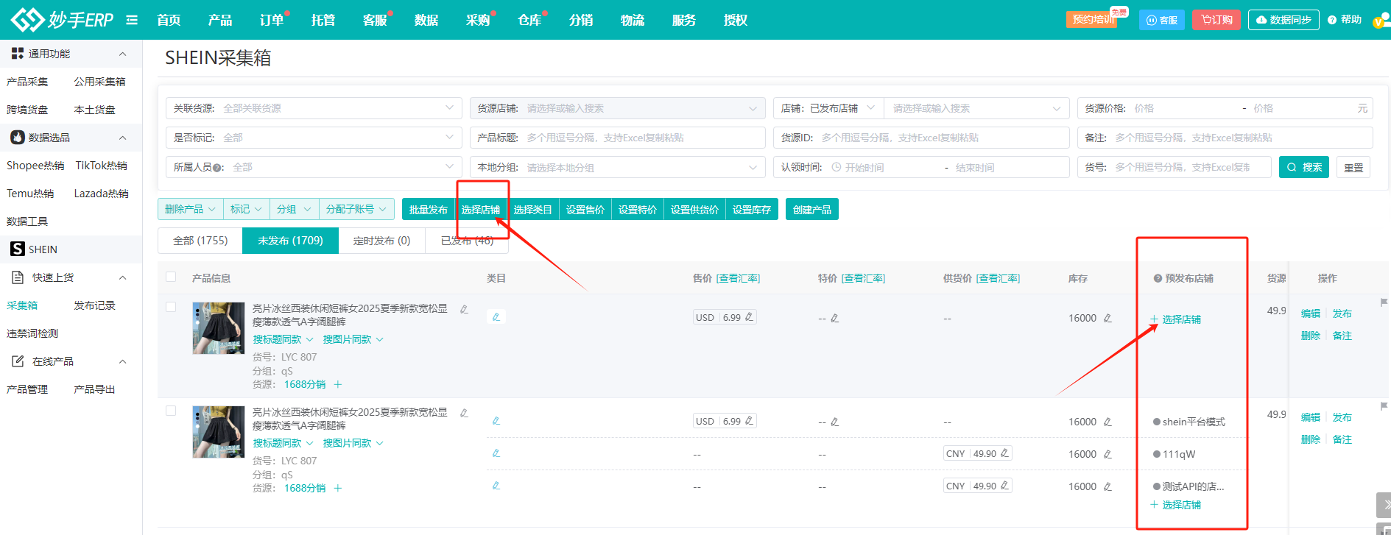Open the 授权 top menu
This screenshot has height=535, width=1391.
pyautogui.click(x=736, y=20)
